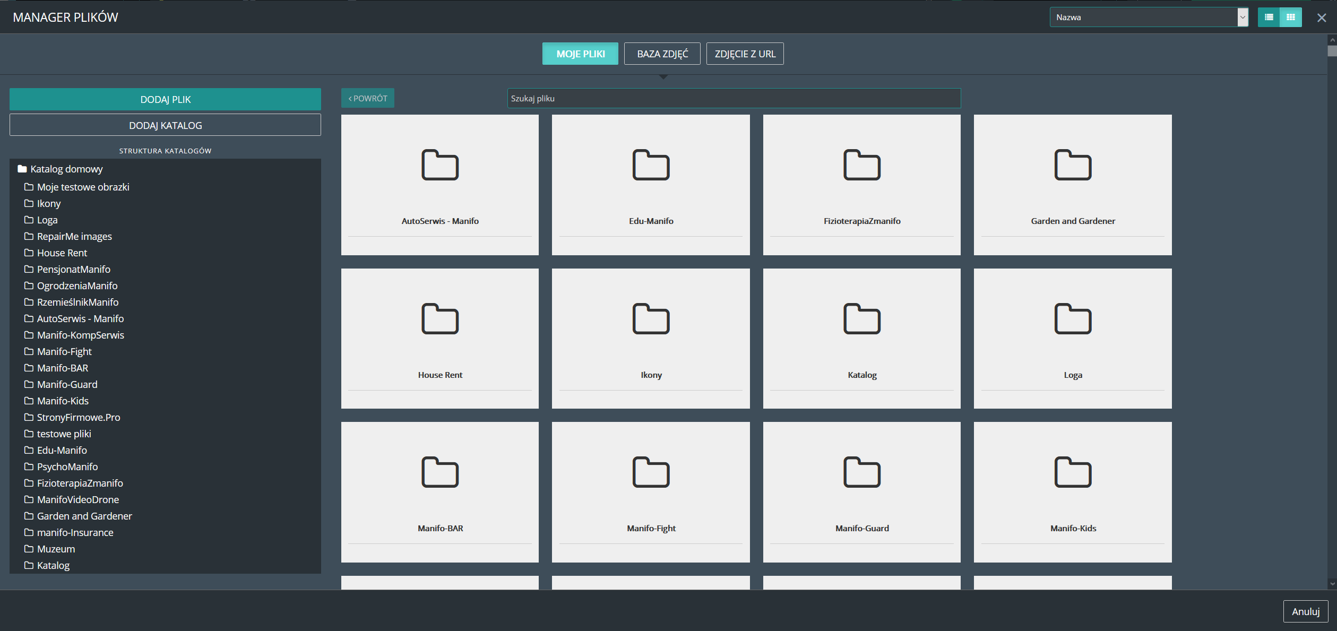Open the Manifo-Guard folder tile

pos(861,491)
